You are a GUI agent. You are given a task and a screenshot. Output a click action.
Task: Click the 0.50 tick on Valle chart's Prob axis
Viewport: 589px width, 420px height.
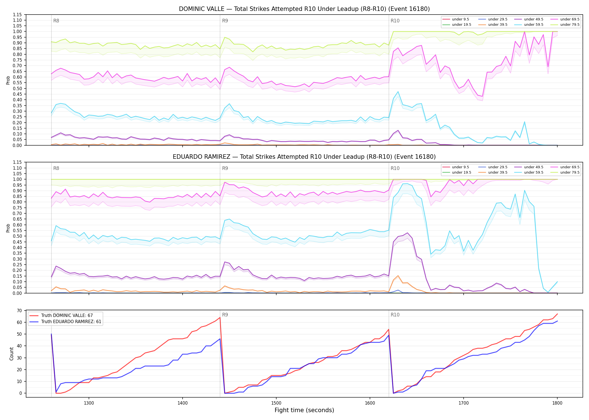pos(17,88)
